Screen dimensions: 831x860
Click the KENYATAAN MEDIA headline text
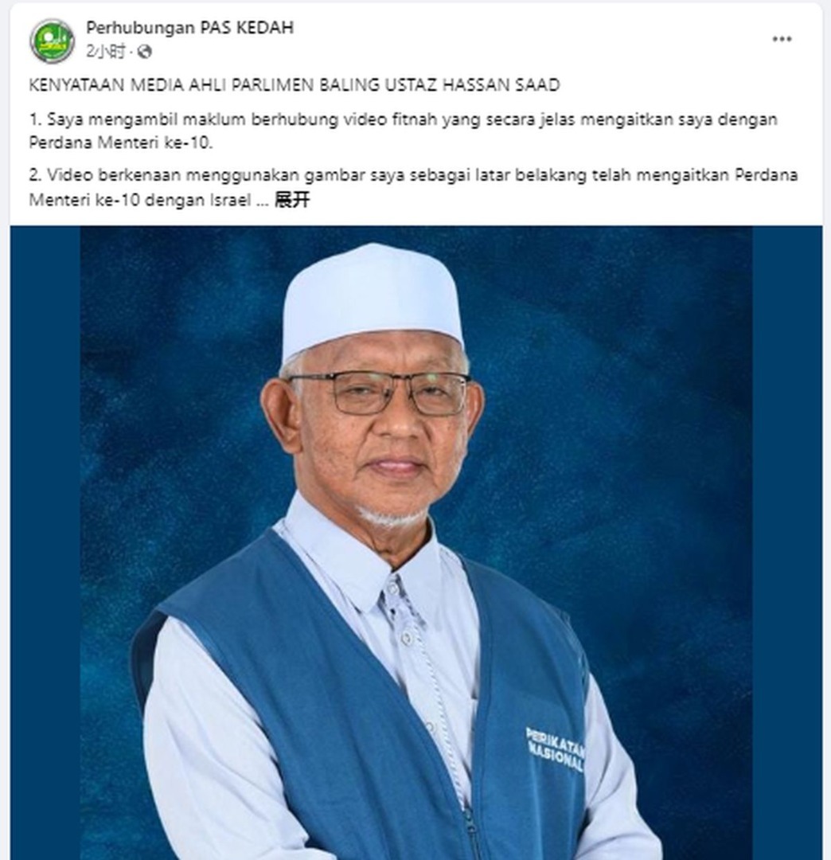coord(295,85)
